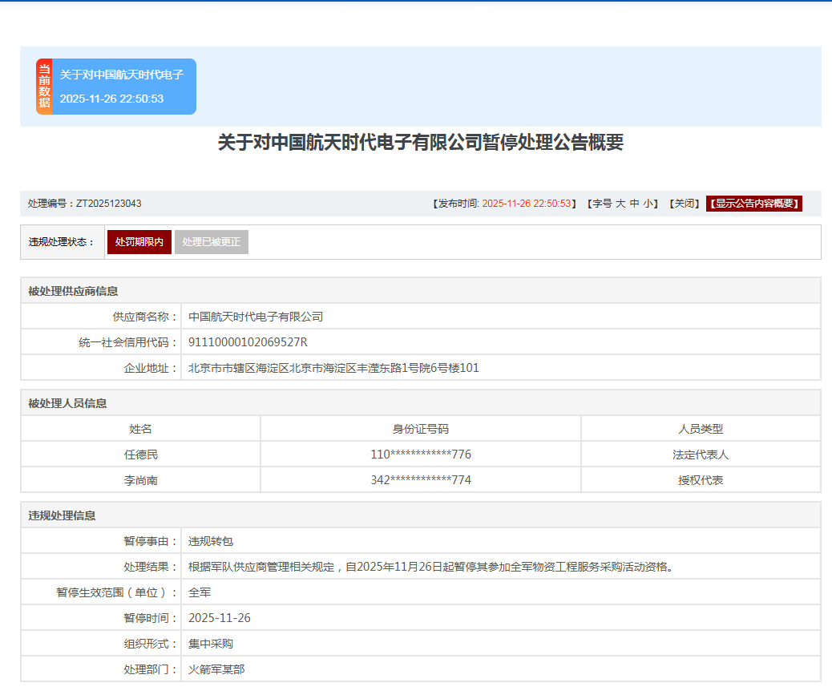Select large font size 大
Image resolution: width=832 pixels, height=695 pixels.
(620, 204)
